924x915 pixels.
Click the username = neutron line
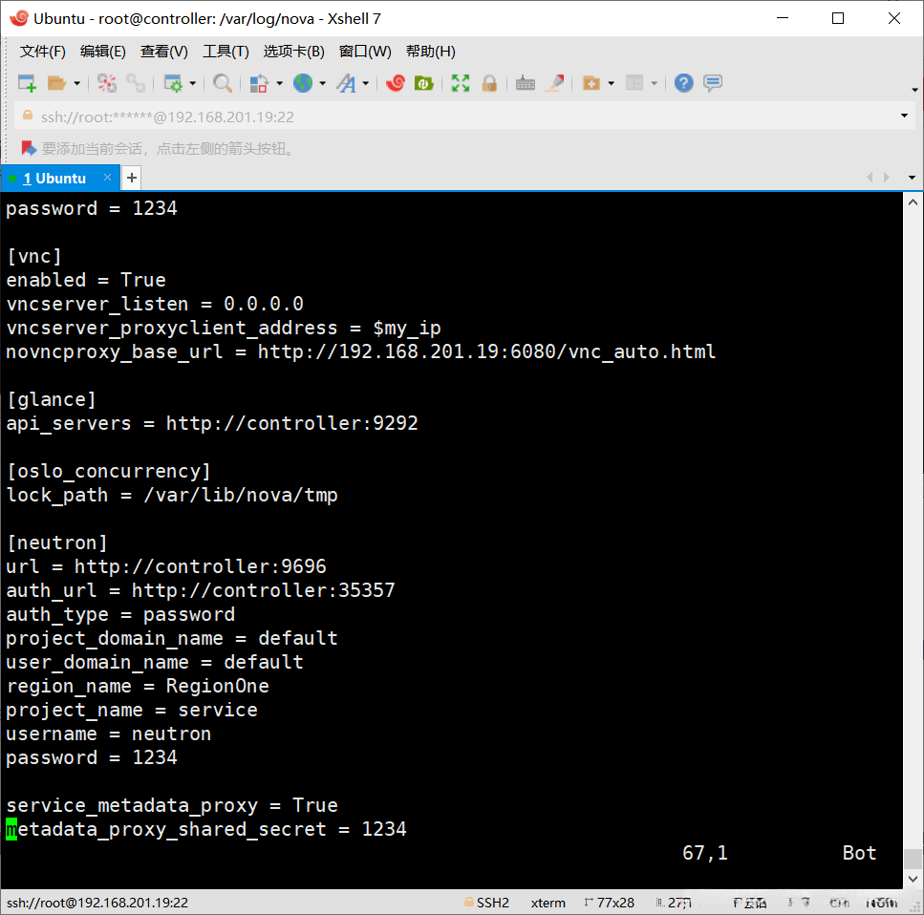108,734
